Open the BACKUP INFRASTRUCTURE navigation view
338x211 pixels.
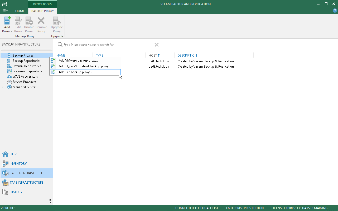point(26,173)
